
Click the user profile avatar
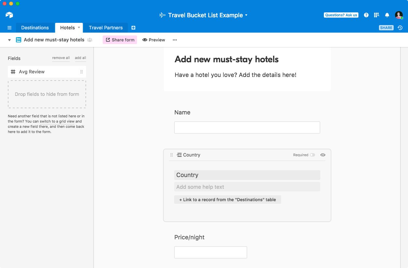pos(399,15)
